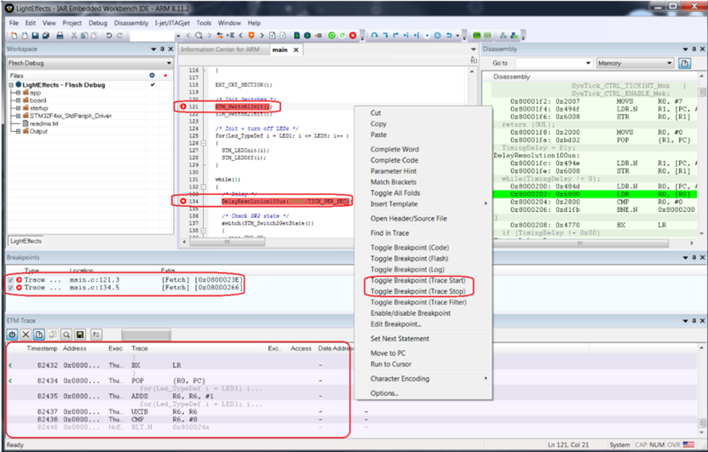Click the Browse icon in ETM Trace toolbar
The width and height of the screenshot is (708, 452).
(53, 335)
